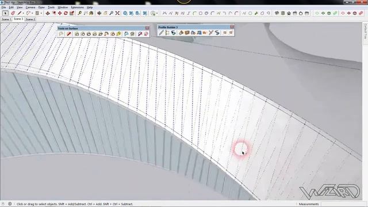Open the Edit menu

(11, 7)
